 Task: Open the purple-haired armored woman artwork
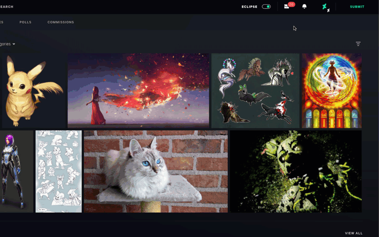click(x=16, y=172)
